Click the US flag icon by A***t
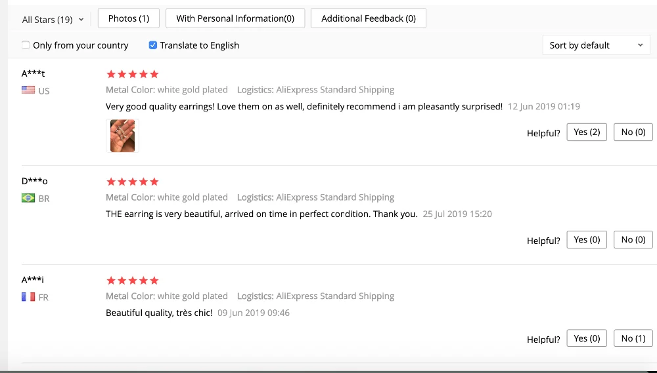Image resolution: width=657 pixels, height=373 pixels. tap(28, 90)
